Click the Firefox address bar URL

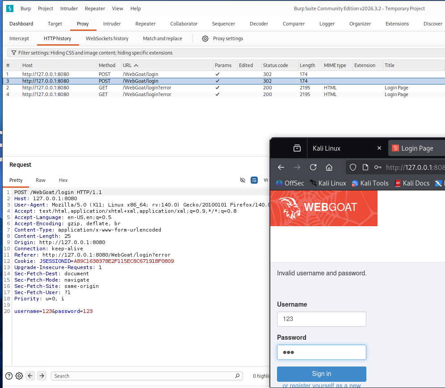(x=415, y=167)
